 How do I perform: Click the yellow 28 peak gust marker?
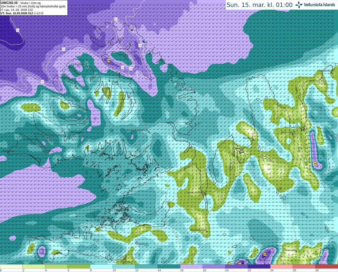109,60
